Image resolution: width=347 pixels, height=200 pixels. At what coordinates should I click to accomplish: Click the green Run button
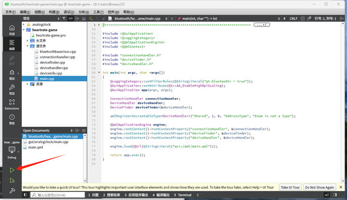(12, 170)
